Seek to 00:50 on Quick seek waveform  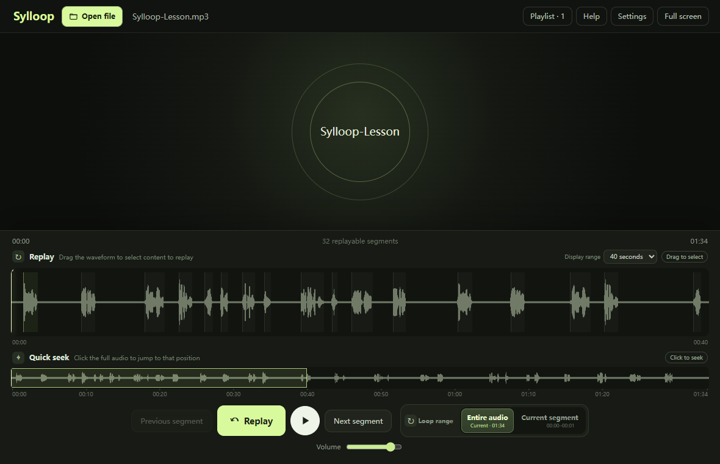pyautogui.click(x=381, y=378)
